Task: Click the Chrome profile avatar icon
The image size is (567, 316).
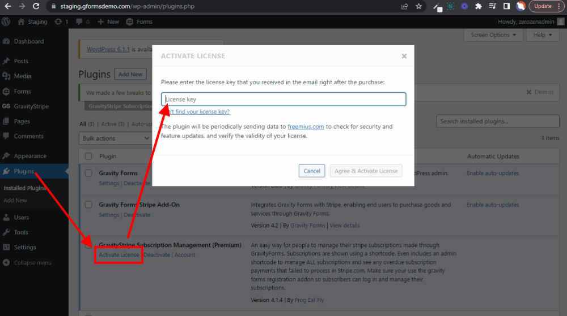Action: tap(521, 6)
